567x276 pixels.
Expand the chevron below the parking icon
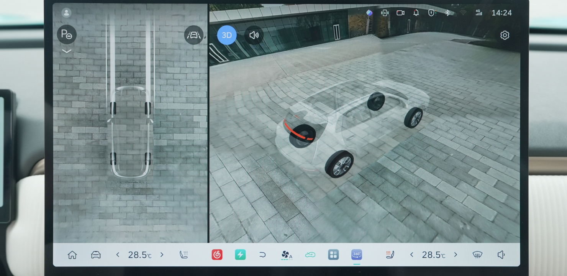click(67, 51)
